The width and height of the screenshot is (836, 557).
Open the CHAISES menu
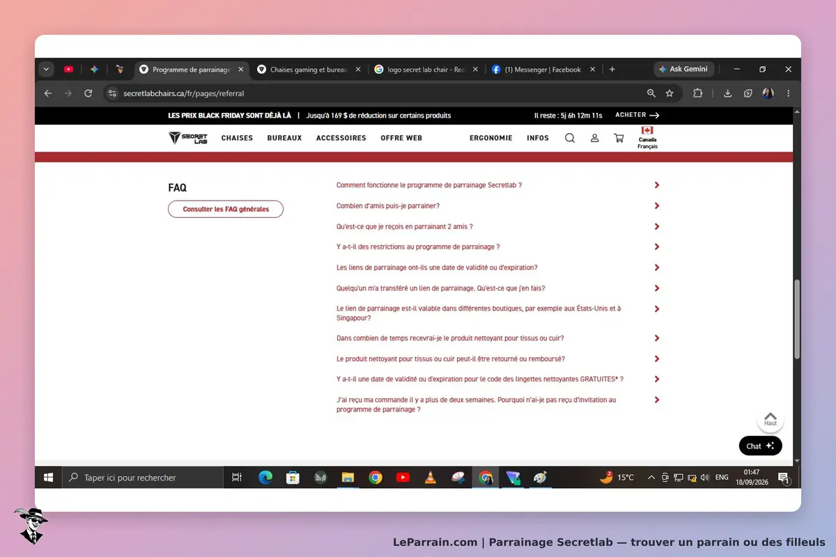(x=237, y=138)
